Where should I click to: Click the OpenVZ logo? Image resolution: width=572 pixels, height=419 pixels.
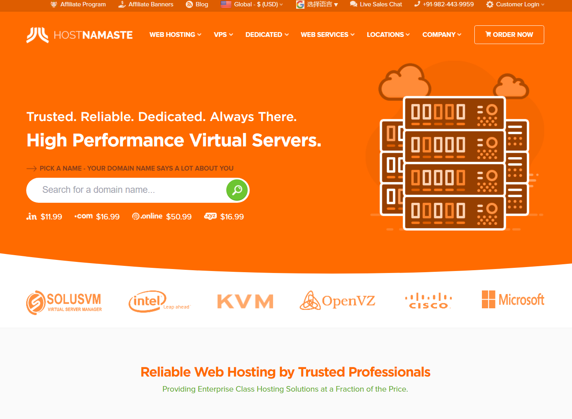tap(337, 301)
